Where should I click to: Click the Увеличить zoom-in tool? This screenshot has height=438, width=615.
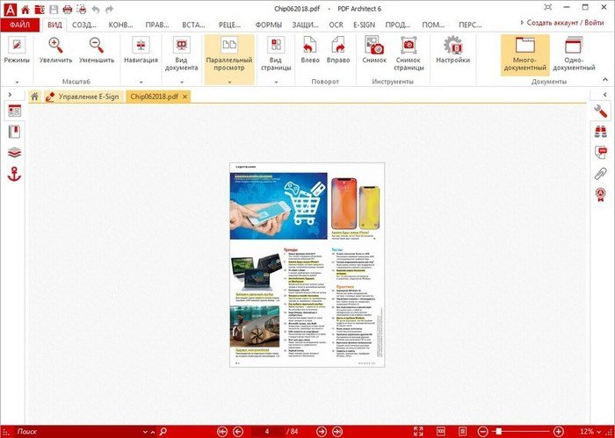click(55, 51)
